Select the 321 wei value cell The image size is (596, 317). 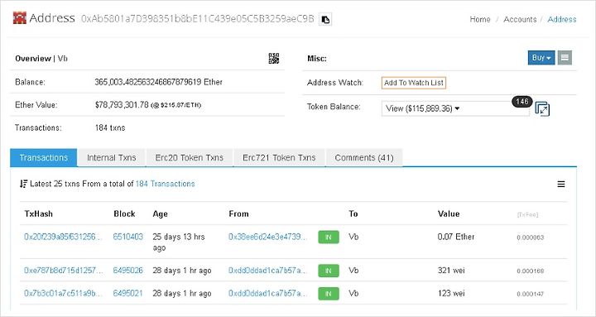(x=451, y=271)
